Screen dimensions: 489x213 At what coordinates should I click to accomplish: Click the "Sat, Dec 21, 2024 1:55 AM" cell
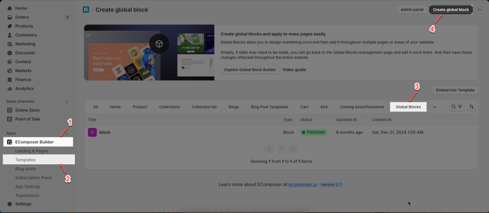tap(398, 132)
